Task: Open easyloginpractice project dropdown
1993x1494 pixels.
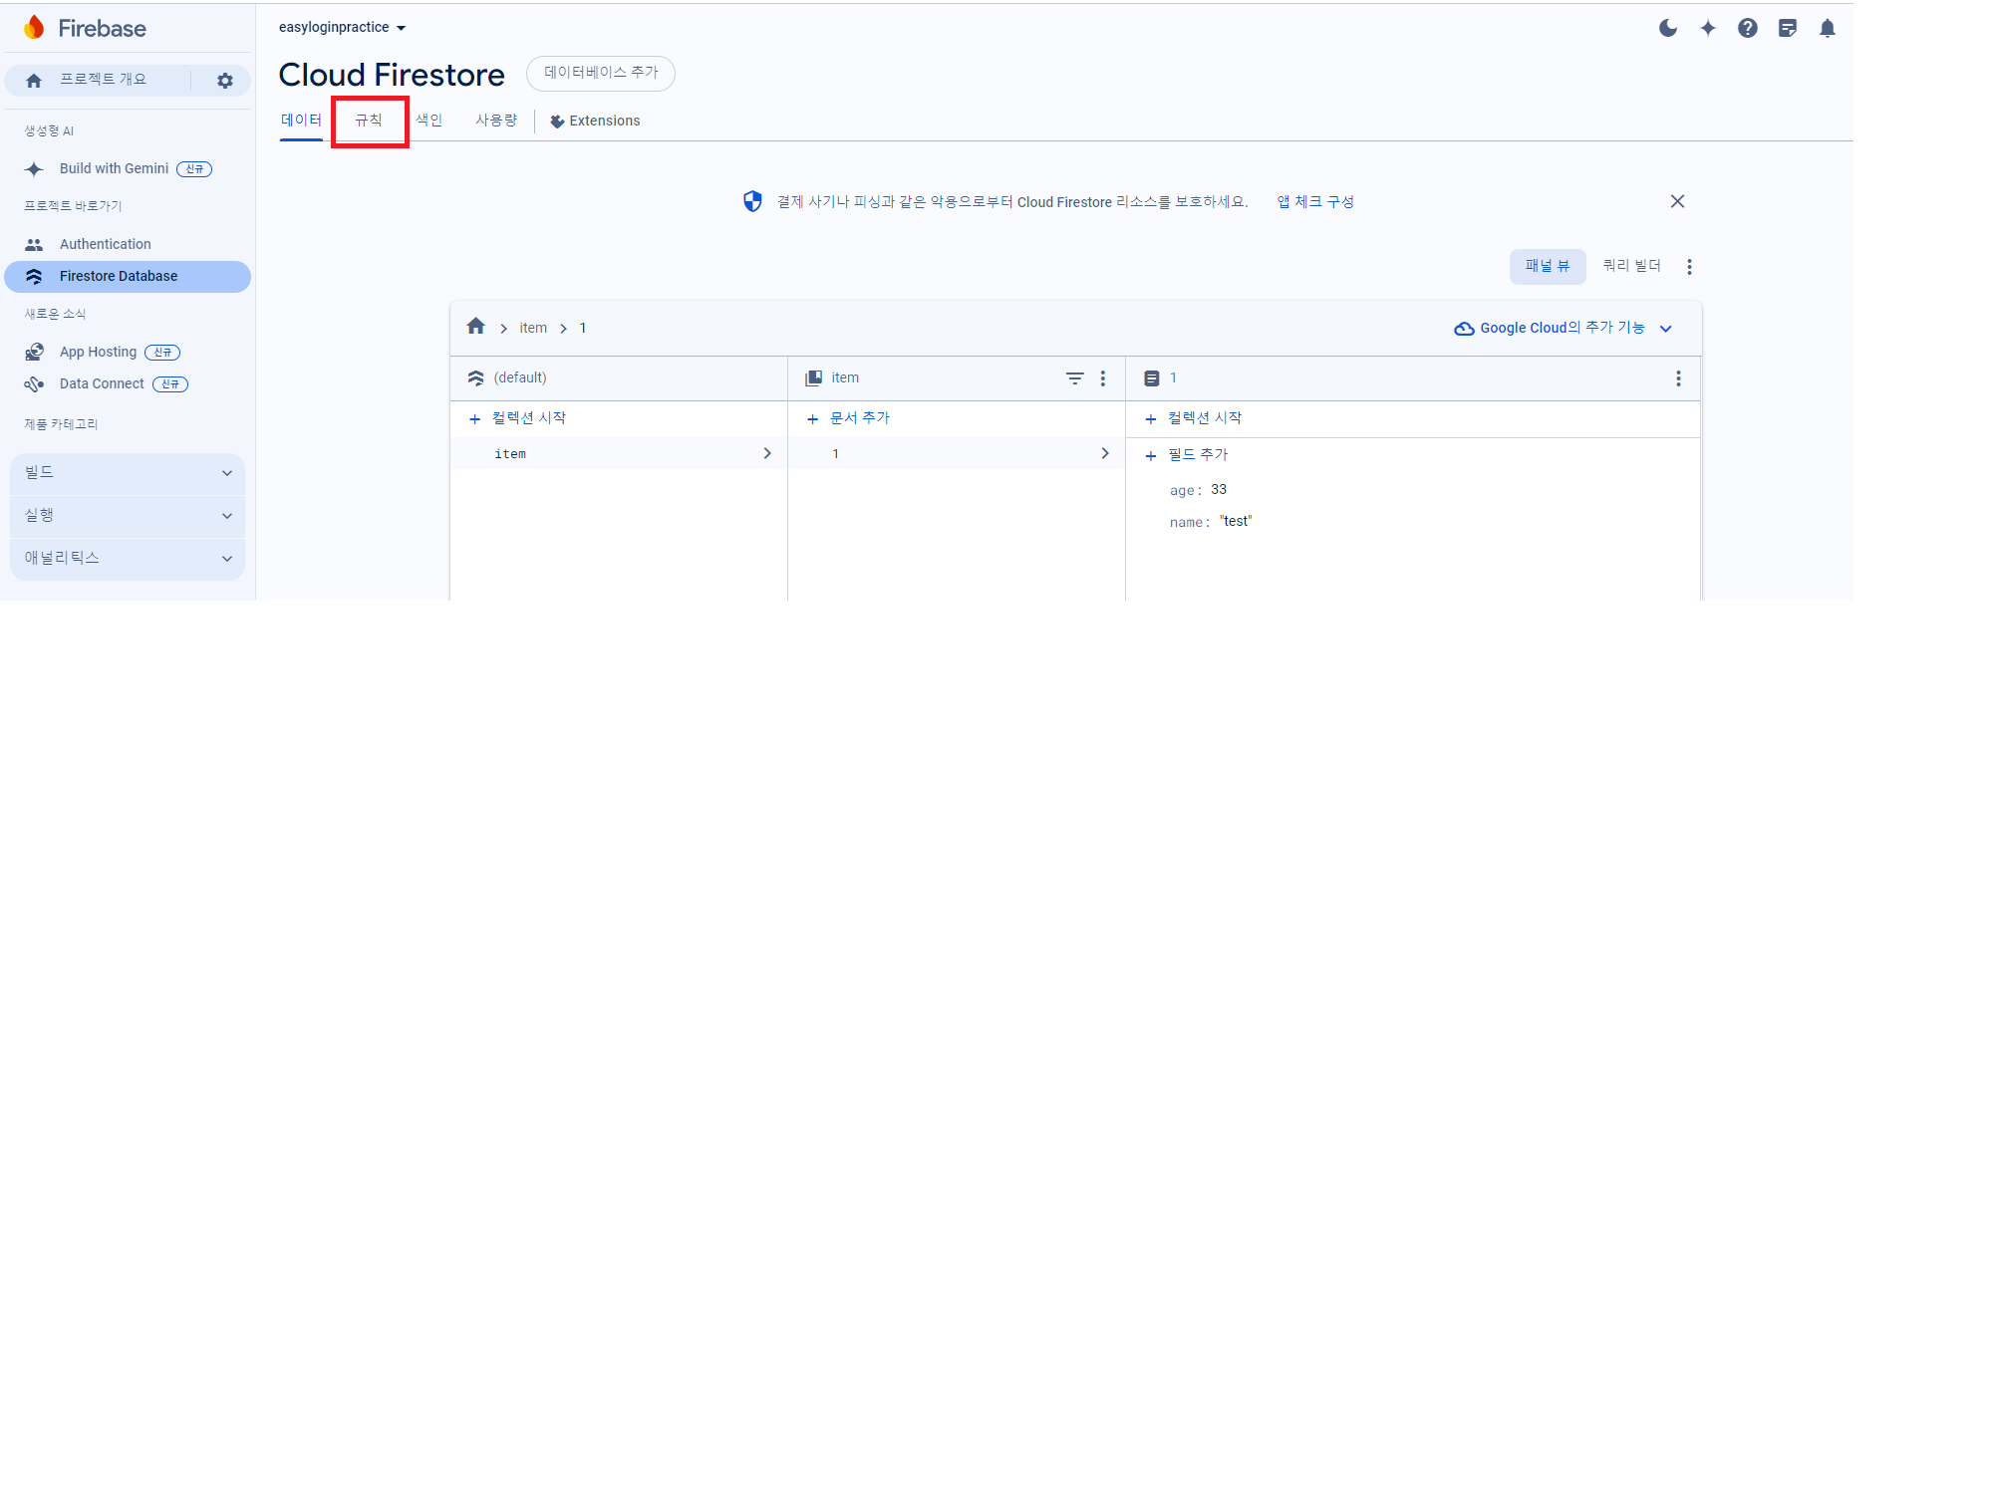Action: coord(342,28)
